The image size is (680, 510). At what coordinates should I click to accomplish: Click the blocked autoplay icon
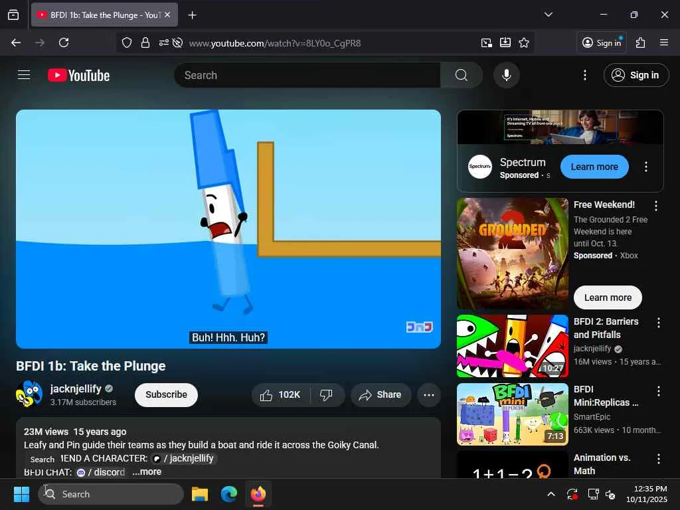177,43
